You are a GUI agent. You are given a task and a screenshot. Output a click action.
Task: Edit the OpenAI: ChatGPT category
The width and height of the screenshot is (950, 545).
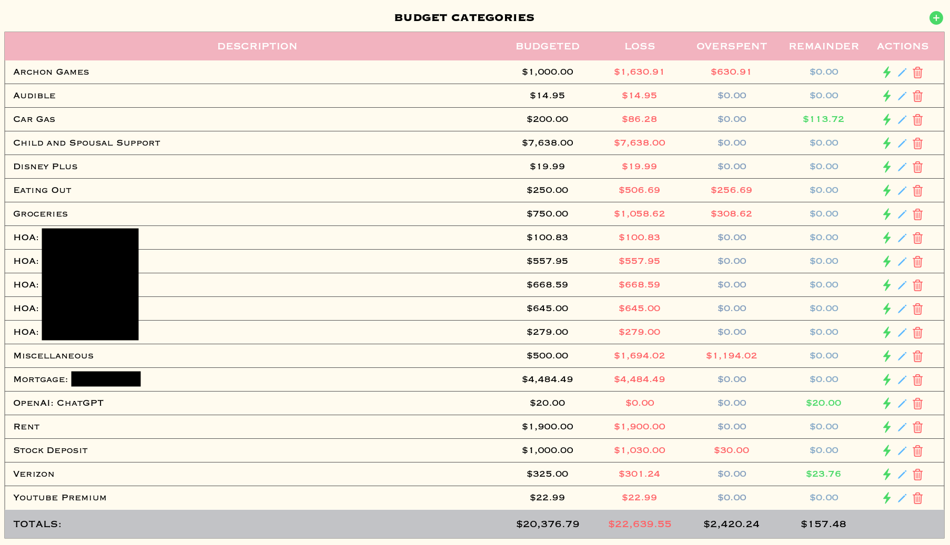tap(902, 404)
